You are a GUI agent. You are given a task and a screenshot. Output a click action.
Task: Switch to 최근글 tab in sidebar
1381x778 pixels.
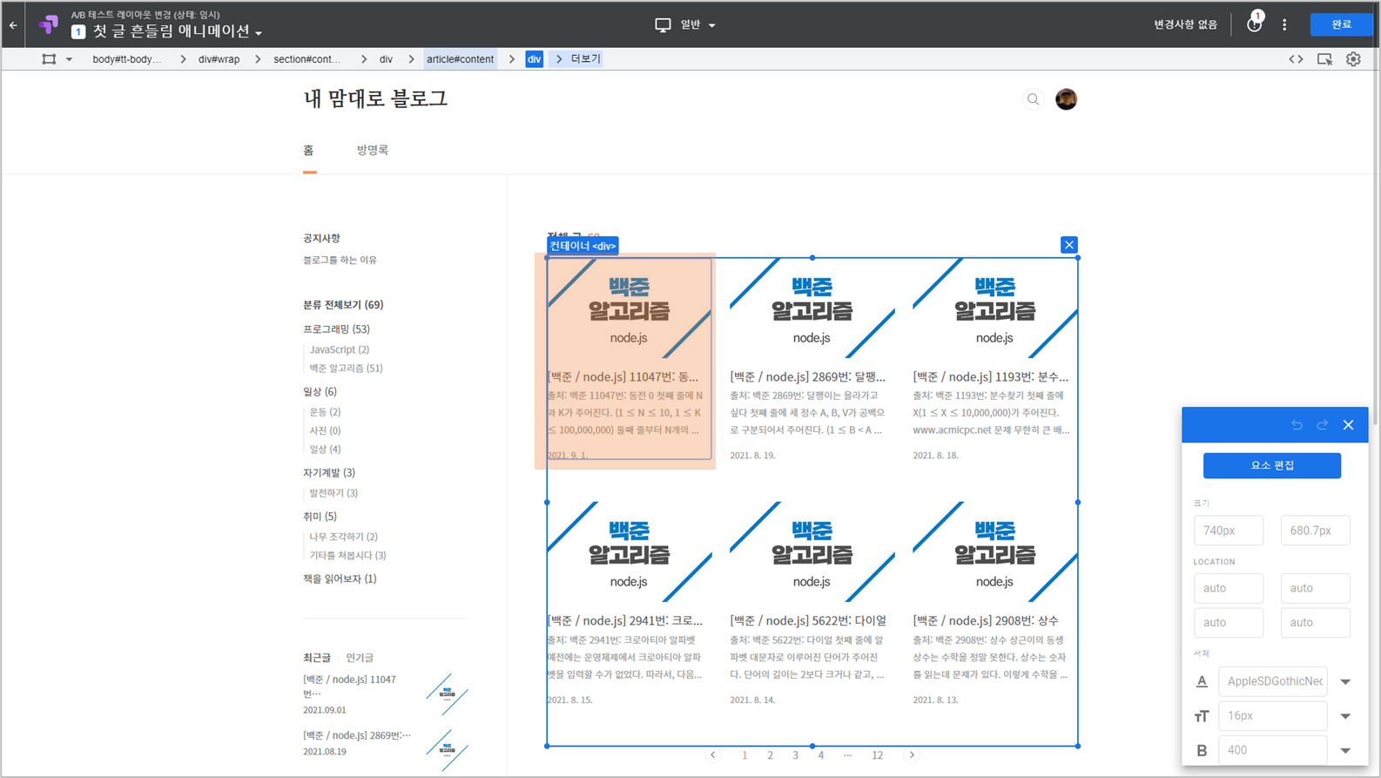[317, 658]
